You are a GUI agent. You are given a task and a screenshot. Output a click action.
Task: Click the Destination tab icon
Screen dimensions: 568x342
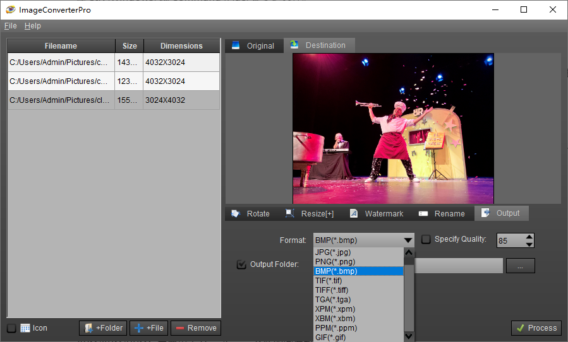click(294, 45)
